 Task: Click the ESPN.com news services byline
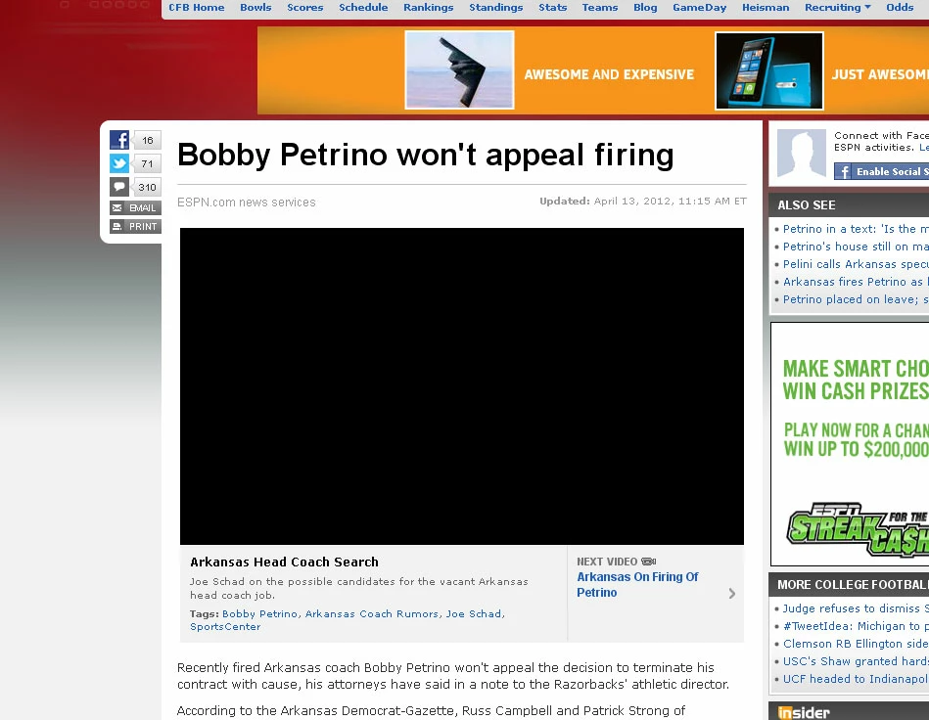click(x=246, y=202)
